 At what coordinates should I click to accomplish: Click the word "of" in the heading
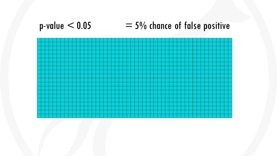point(178,26)
